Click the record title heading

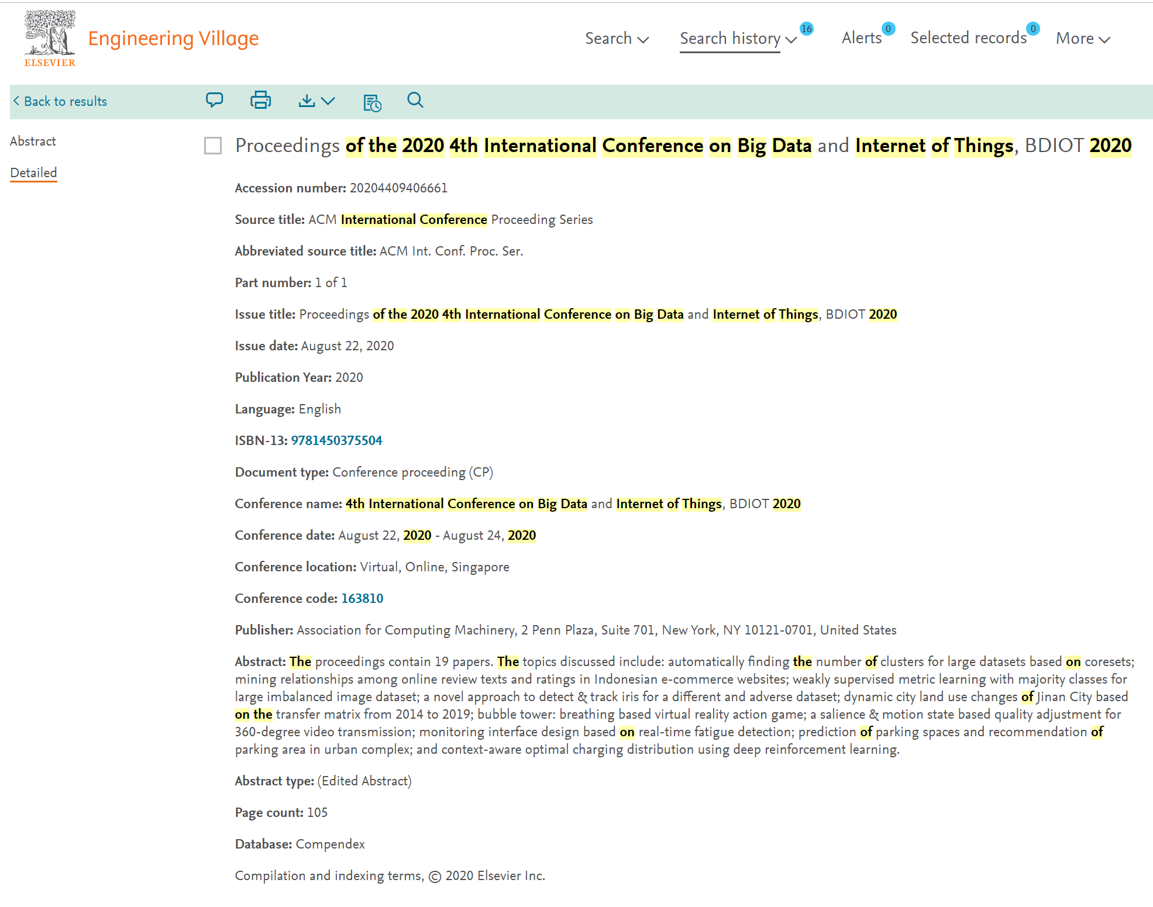pos(683,146)
